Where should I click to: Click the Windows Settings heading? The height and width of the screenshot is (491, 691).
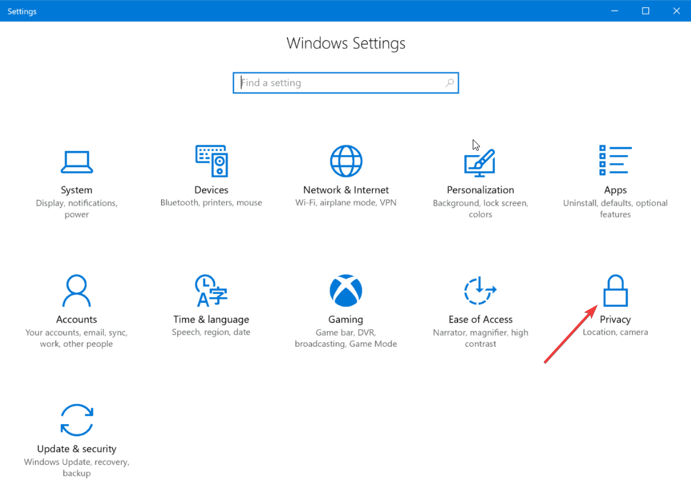tap(345, 43)
